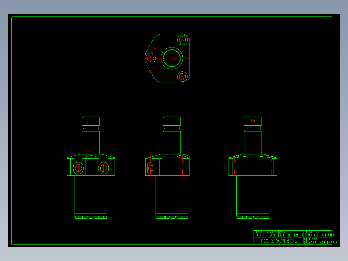348x261 pixels.
Task: Click the elliptical port on middle view flange
Action: point(150,168)
